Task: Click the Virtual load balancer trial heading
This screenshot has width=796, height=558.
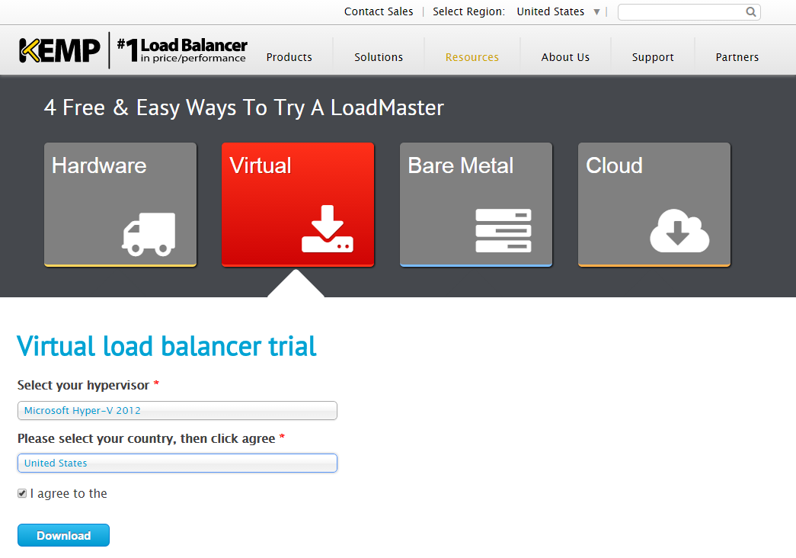Action: point(167,347)
